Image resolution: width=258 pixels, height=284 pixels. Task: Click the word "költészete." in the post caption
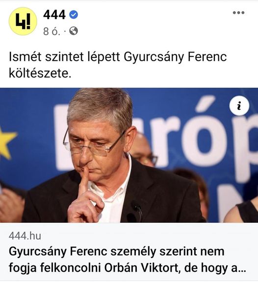40,73
